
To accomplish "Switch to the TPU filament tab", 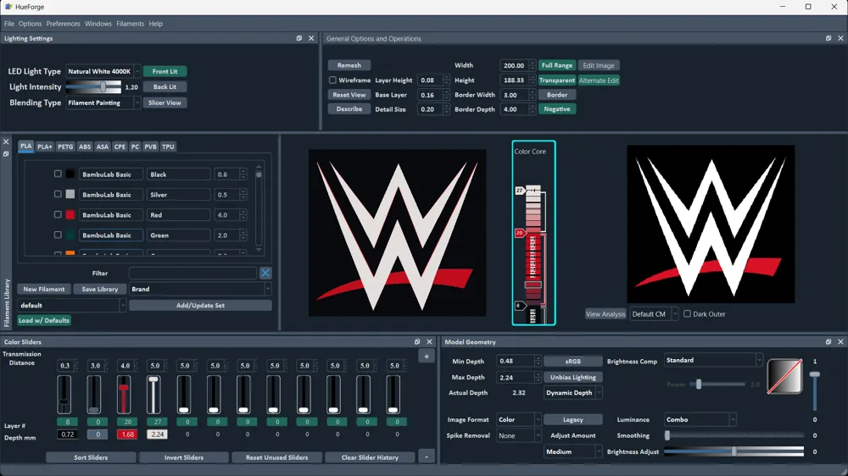I will click(x=168, y=147).
